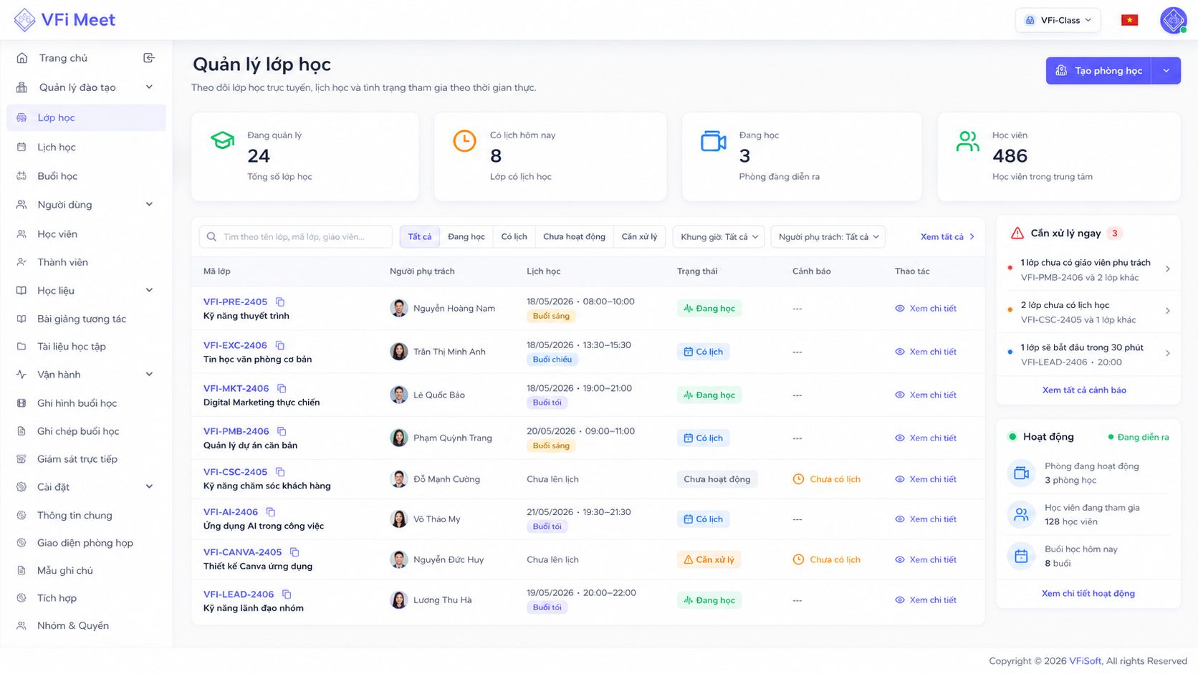Select the Đang học filter tab
Image resolution: width=1198 pixels, height=674 pixels.
466,237
